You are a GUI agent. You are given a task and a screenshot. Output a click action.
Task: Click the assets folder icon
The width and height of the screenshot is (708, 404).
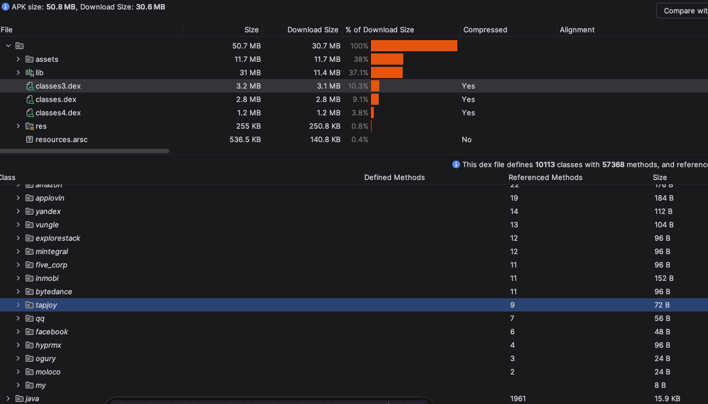30,59
